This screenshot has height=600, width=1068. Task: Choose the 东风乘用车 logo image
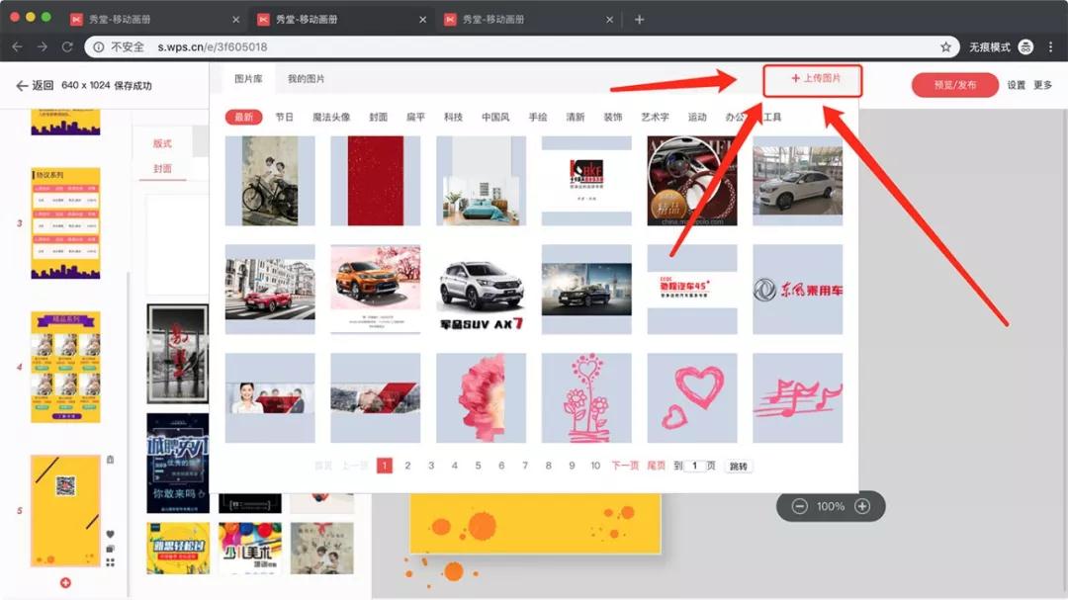pyautogui.click(x=798, y=290)
